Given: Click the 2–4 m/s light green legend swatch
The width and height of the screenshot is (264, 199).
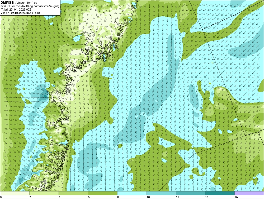Looking at the screenshot, I should 44,193.
